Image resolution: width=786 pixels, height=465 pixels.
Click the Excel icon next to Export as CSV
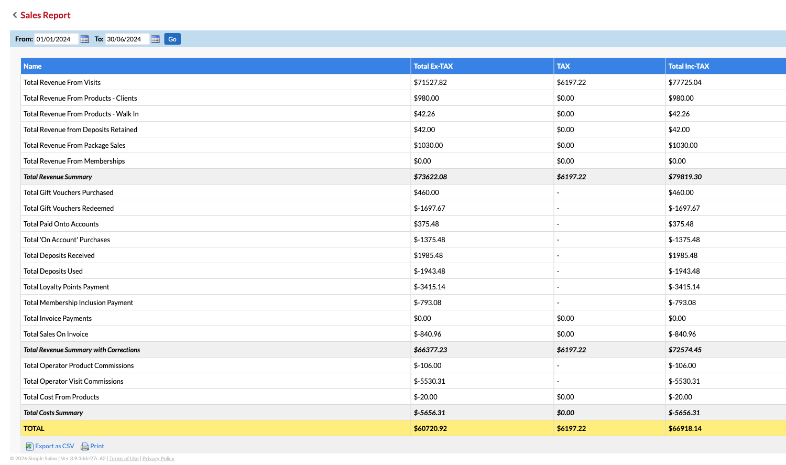29,446
